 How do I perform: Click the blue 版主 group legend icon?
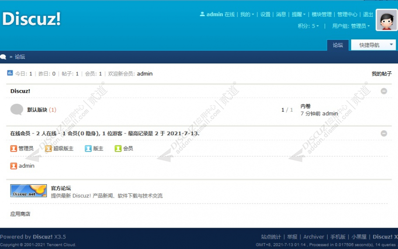(x=88, y=148)
